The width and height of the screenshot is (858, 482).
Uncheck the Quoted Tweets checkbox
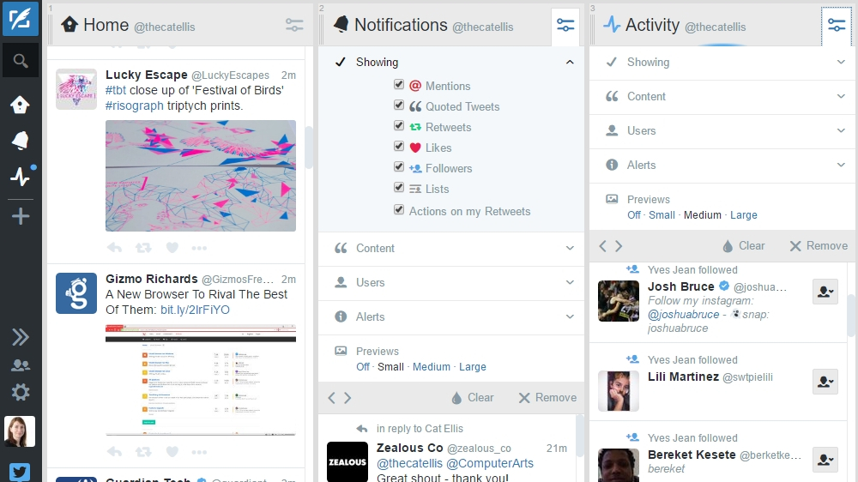pos(399,105)
